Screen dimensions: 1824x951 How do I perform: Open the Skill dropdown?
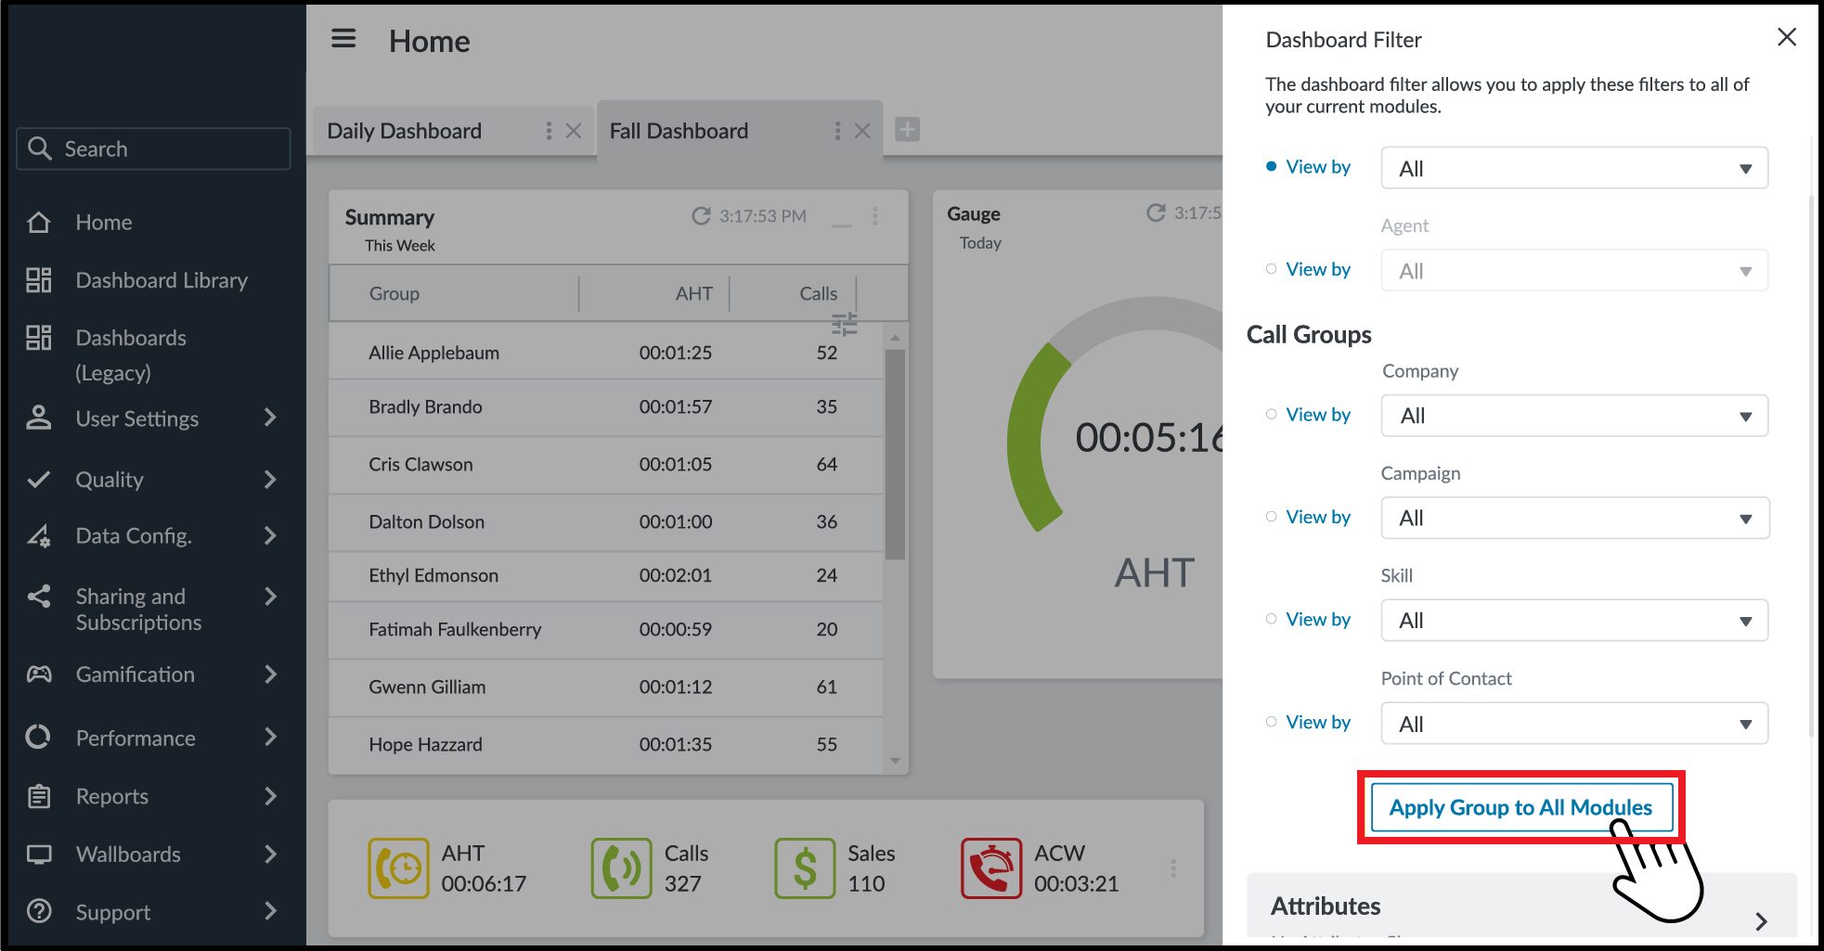(1574, 620)
